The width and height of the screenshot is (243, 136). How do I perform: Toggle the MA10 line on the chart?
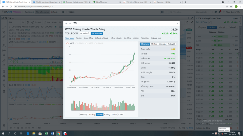pyautogui.click(x=70, y=43)
